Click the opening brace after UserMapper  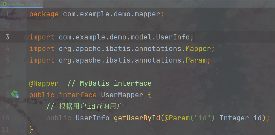149,95
